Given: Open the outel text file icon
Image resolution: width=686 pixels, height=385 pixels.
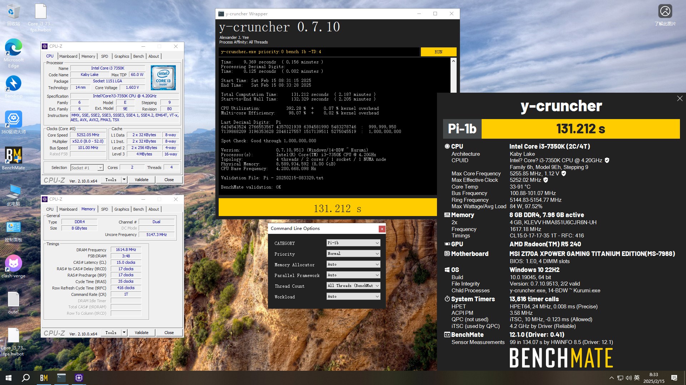Looking at the screenshot, I should point(14,303).
